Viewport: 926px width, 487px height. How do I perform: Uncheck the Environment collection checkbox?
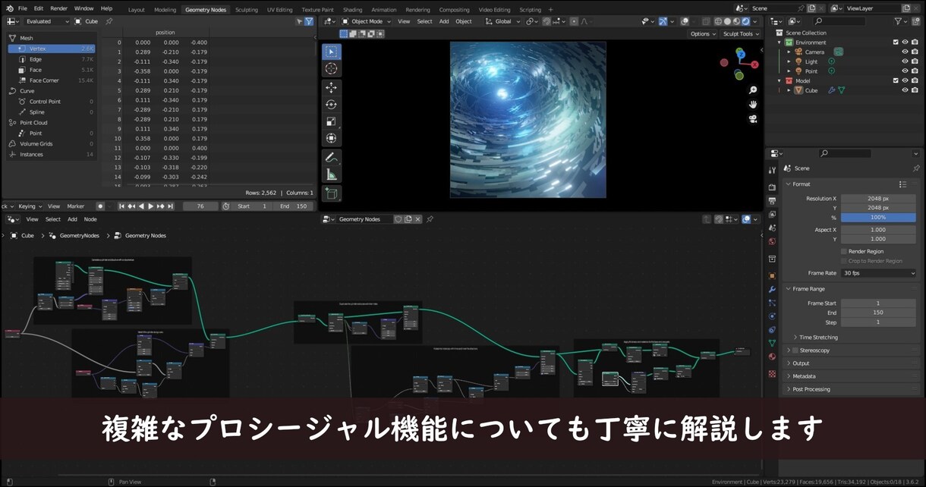click(x=896, y=42)
